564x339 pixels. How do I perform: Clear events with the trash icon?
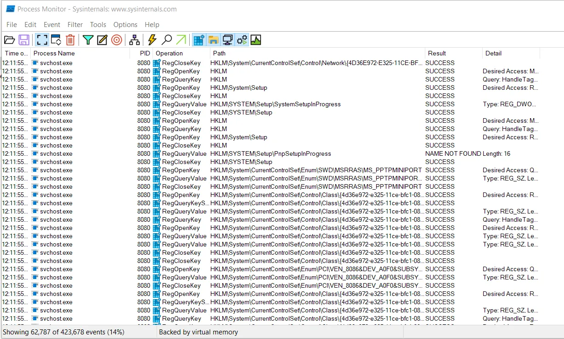coord(70,40)
